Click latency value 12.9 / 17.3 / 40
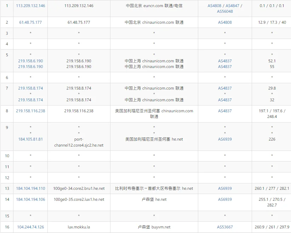The image size is (291, 233). pos(272,22)
